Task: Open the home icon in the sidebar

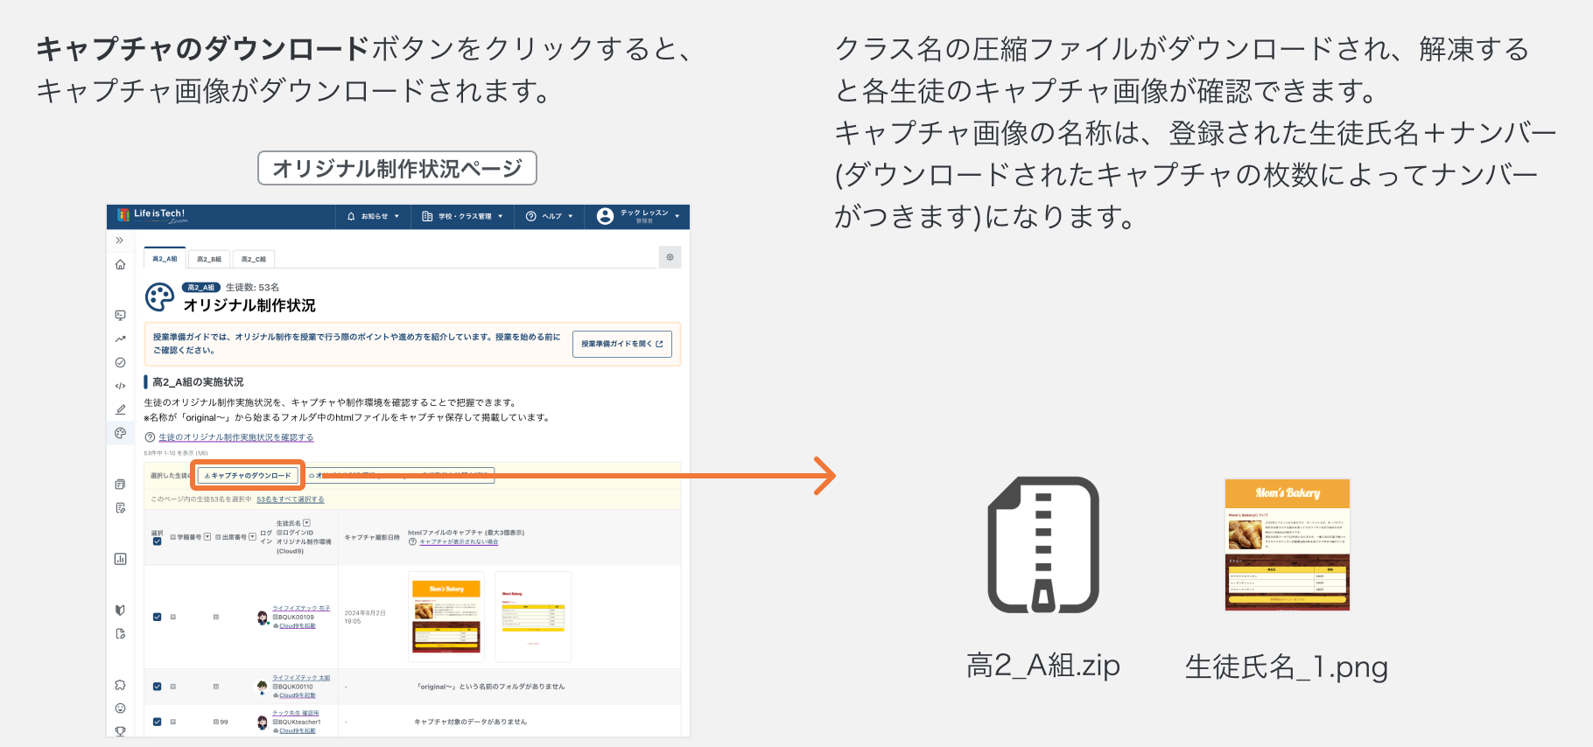Action: click(120, 264)
